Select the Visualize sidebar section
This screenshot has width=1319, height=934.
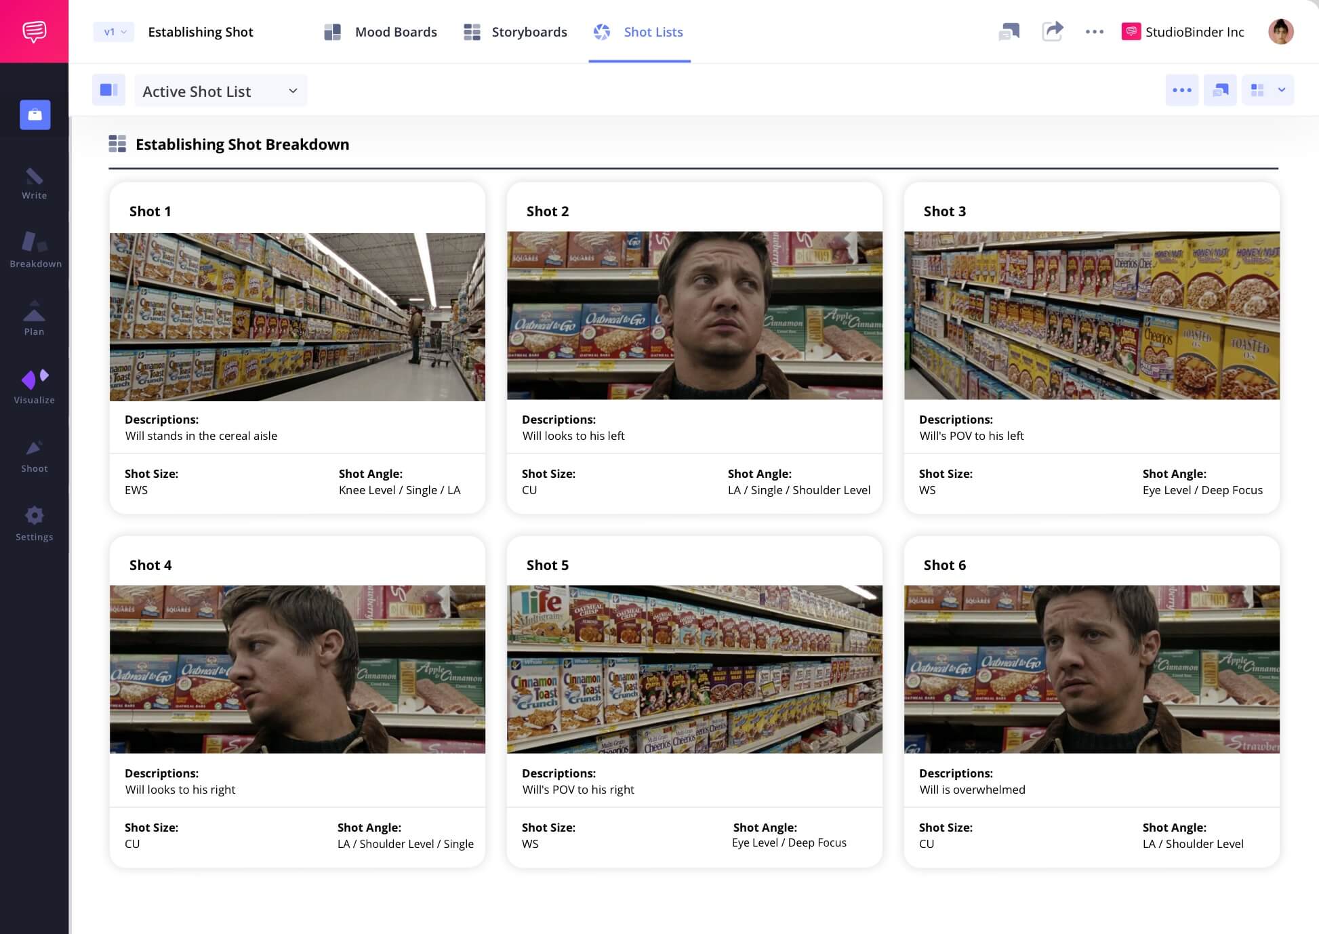point(34,387)
